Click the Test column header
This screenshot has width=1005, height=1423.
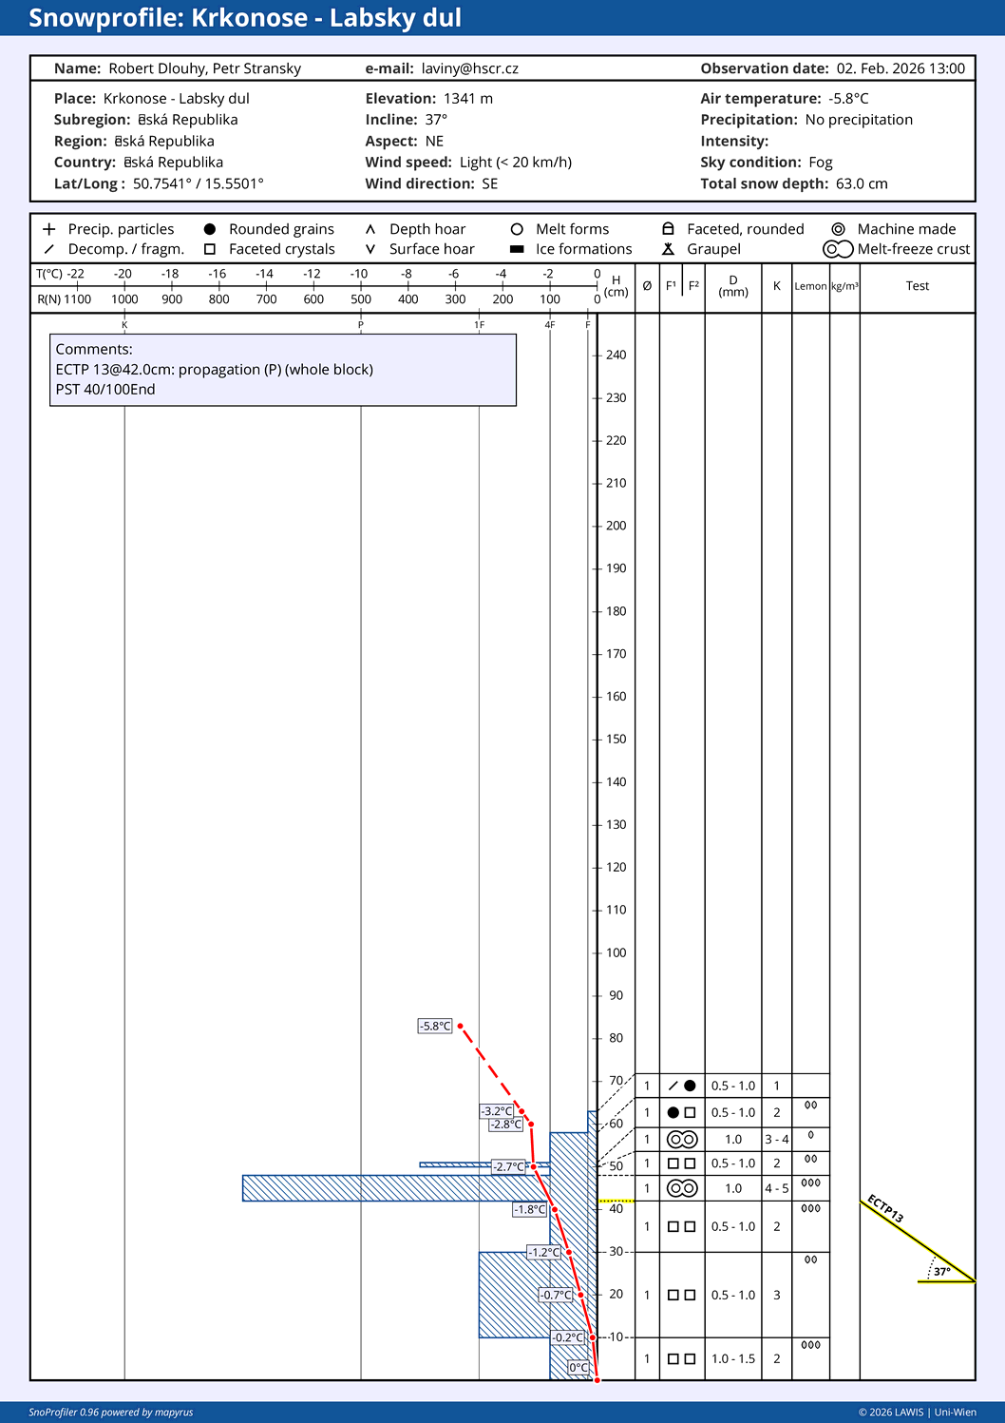(917, 286)
